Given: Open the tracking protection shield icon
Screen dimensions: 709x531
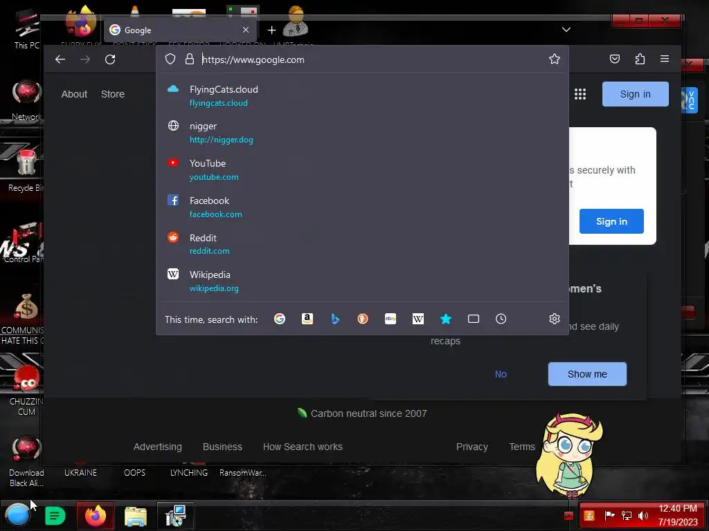Looking at the screenshot, I should [170, 59].
